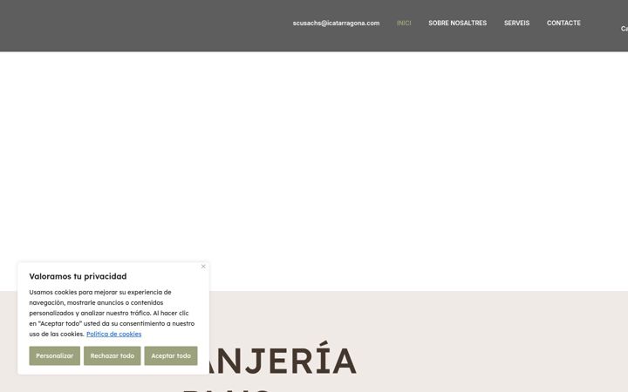Navigate to CONTACTE page
The height and width of the screenshot is (392, 628).
pos(563,24)
